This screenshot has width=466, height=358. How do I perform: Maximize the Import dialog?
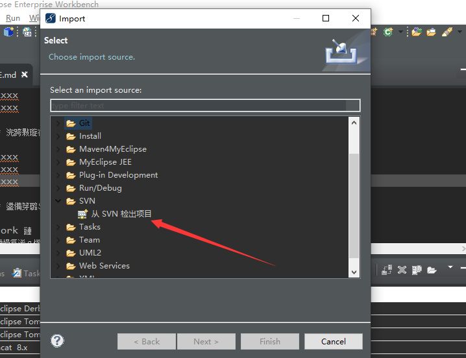pyautogui.click(x=326, y=18)
